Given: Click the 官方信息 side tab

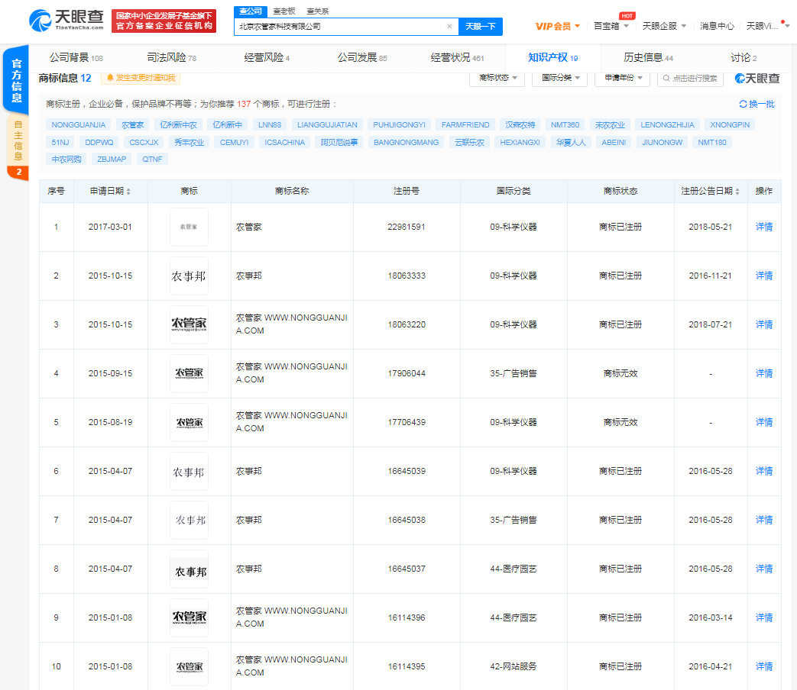Looking at the screenshot, I should 16,80.
